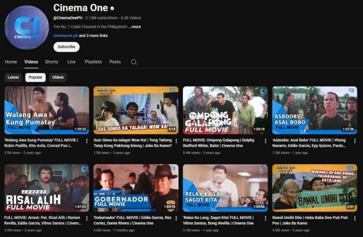Open options menu for Walang Awa Kung Pumatay video
The height and width of the screenshot is (237, 363).
click(87, 141)
